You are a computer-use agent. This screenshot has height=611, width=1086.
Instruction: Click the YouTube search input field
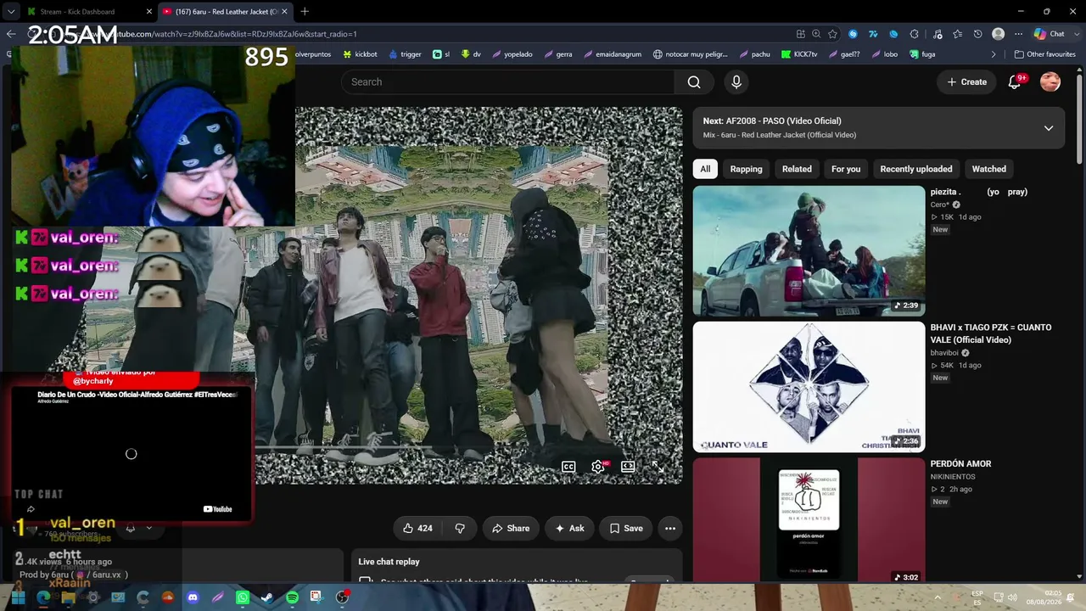click(507, 82)
